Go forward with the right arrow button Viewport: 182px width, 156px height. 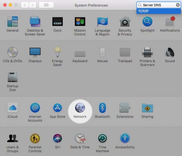32,5
